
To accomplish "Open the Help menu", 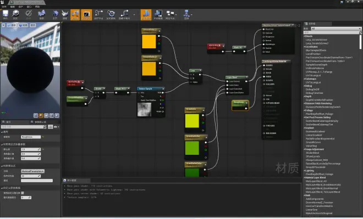I will (37, 7).
